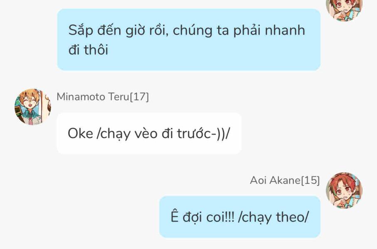Click the Aoi Akane[15] sender name
Image resolution: width=377 pixels, height=249 pixels.
(285, 181)
